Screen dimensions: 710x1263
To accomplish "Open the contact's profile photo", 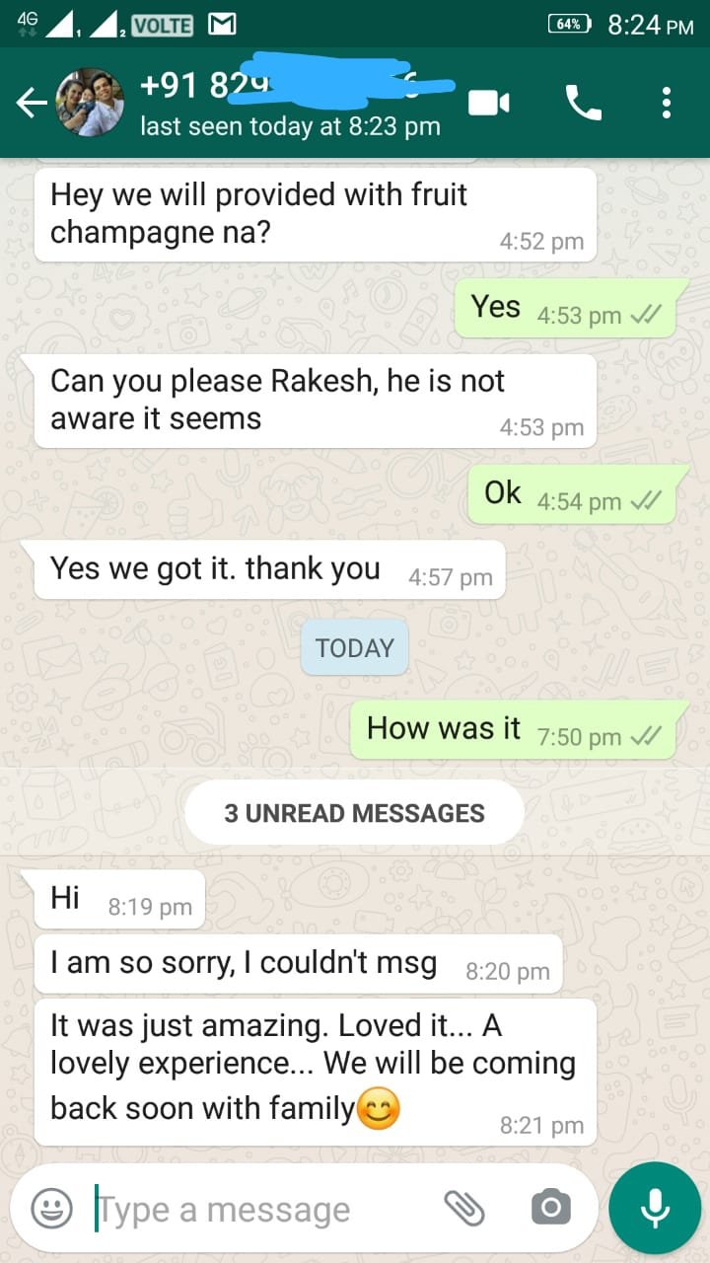I will pyautogui.click(x=90, y=103).
